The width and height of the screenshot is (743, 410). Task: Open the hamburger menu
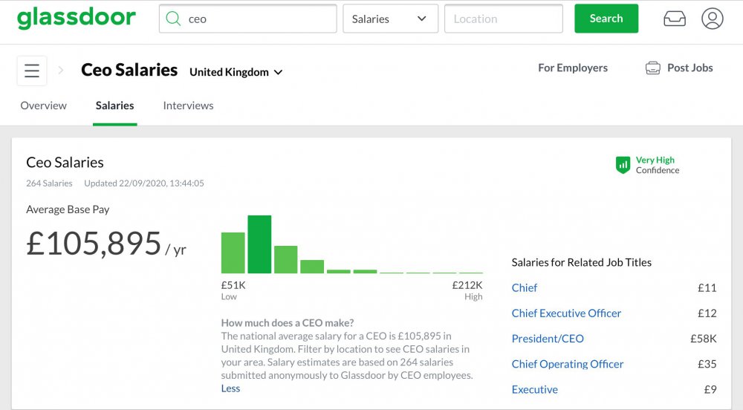click(x=32, y=71)
